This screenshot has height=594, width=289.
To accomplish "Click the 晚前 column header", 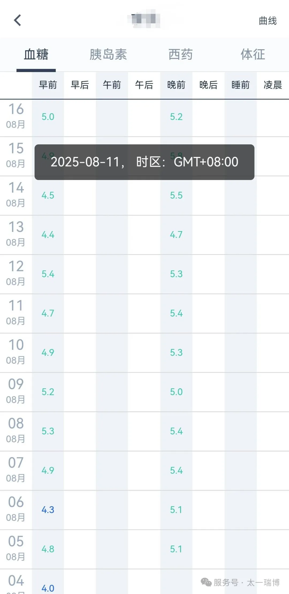I will [176, 85].
